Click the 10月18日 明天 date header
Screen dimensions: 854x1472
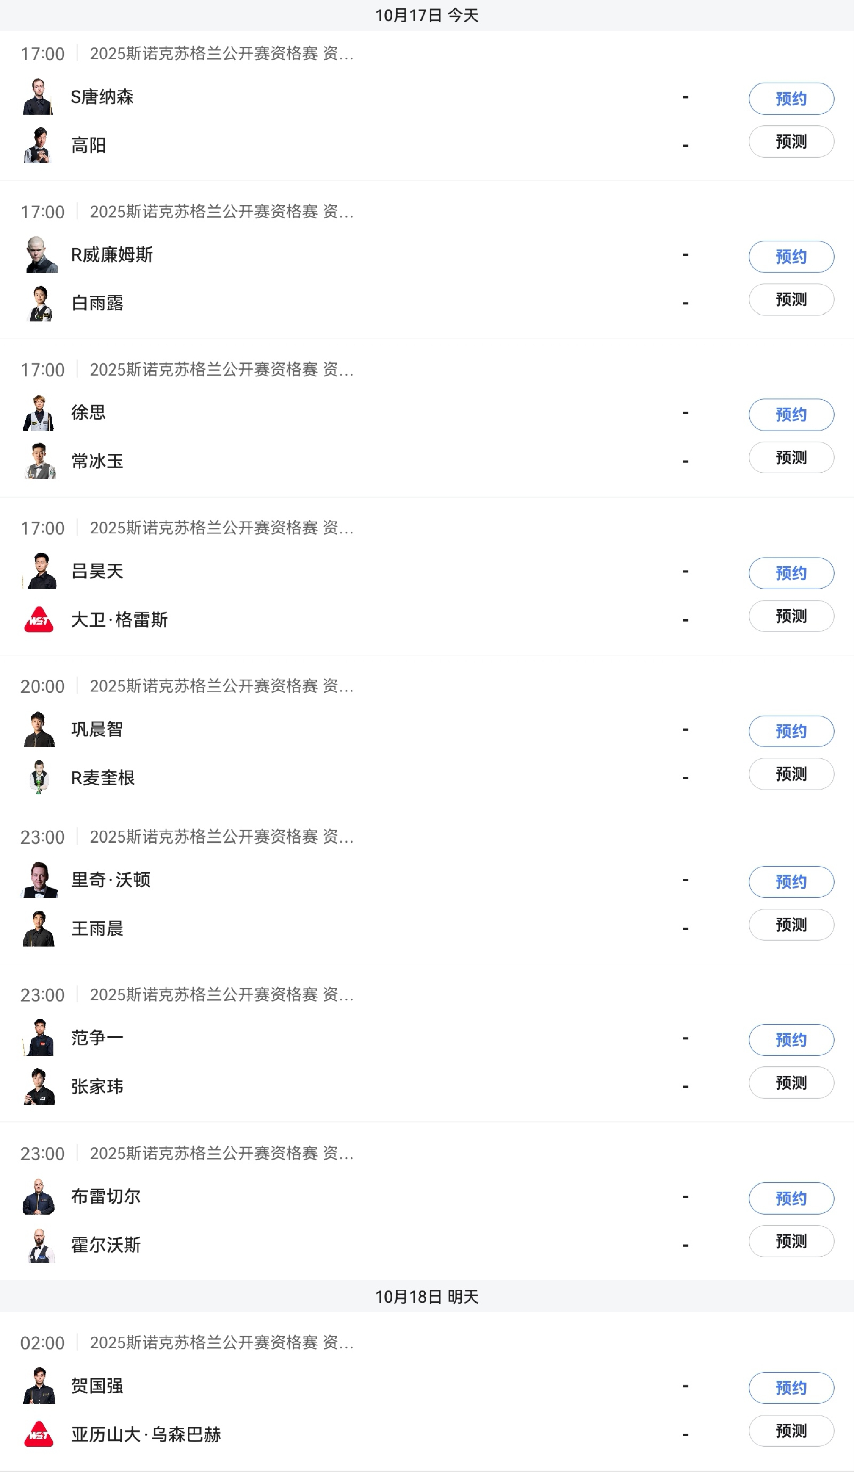click(x=427, y=1297)
